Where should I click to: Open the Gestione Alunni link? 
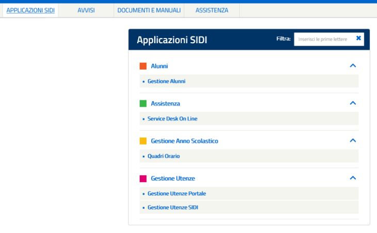pyautogui.click(x=167, y=81)
